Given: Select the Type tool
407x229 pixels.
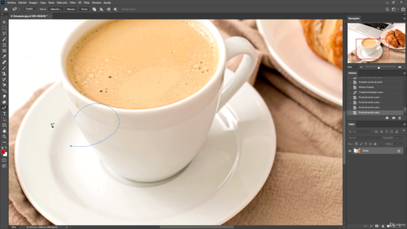Looking at the screenshot, I should (4, 113).
